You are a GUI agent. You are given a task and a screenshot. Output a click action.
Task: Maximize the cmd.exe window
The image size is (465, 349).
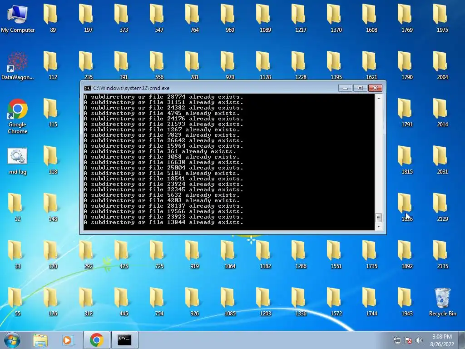point(360,88)
